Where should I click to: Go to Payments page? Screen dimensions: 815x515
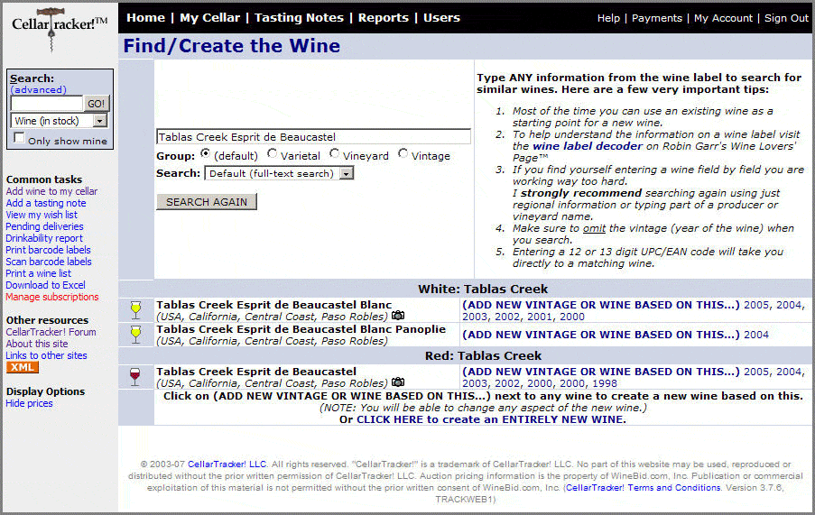(x=656, y=18)
